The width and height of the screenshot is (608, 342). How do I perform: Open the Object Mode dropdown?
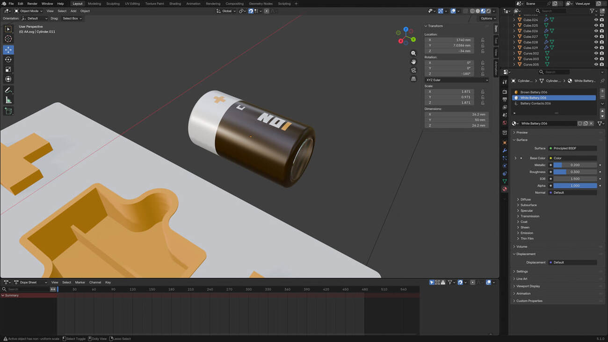click(x=29, y=11)
